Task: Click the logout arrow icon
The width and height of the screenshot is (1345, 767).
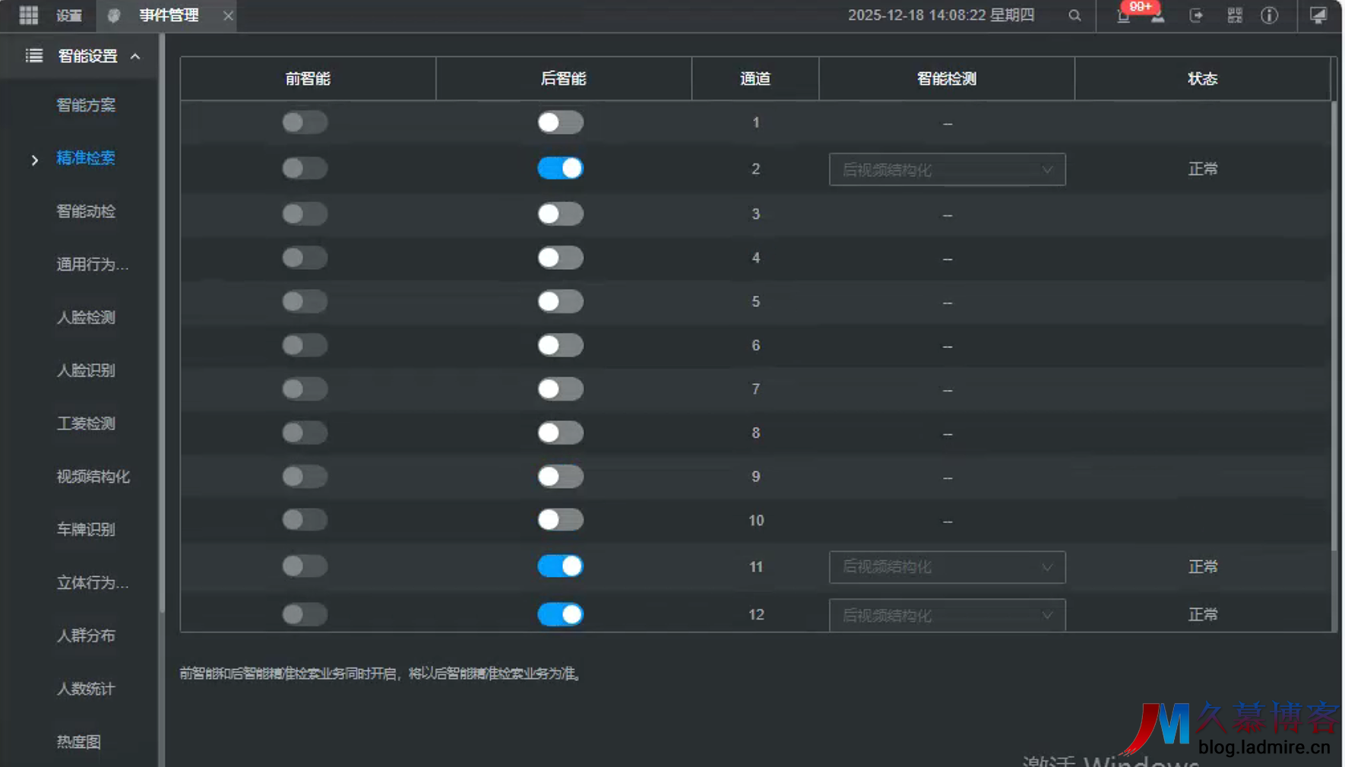Action: click(x=1196, y=15)
